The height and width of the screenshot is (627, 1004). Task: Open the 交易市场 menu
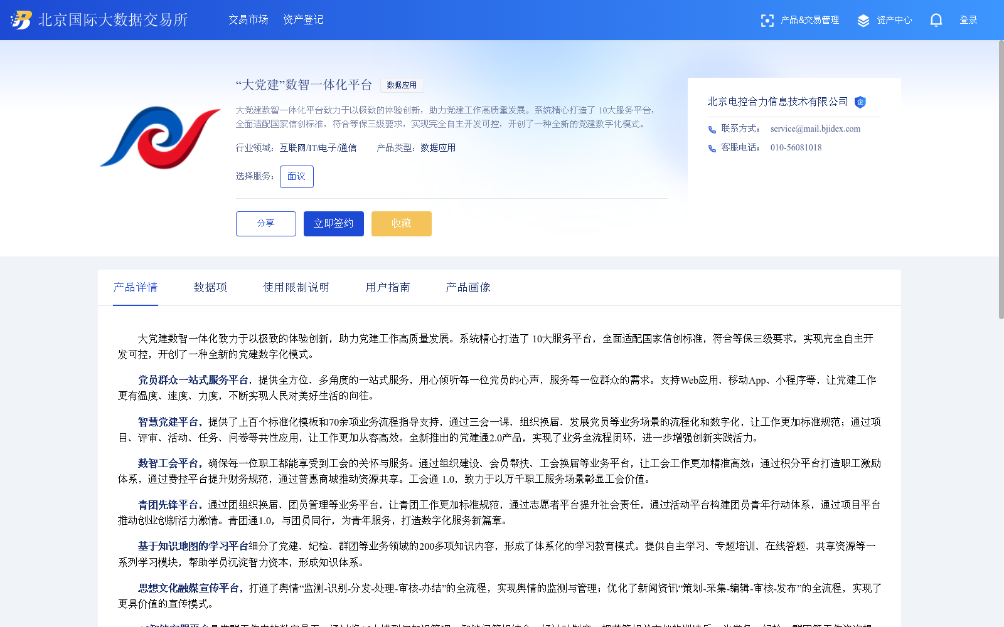(248, 20)
